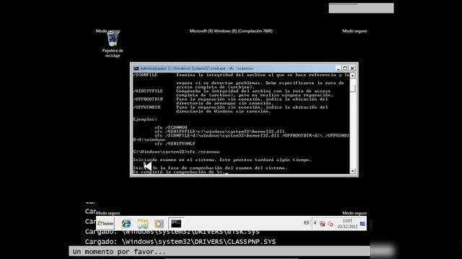Image resolution: width=462 pixels, height=259 pixels.
Task: Click the red blocked-circle tray icon
Action: click(331, 224)
